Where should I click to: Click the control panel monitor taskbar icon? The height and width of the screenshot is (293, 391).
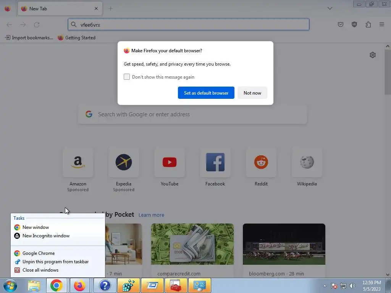point(199,285)
